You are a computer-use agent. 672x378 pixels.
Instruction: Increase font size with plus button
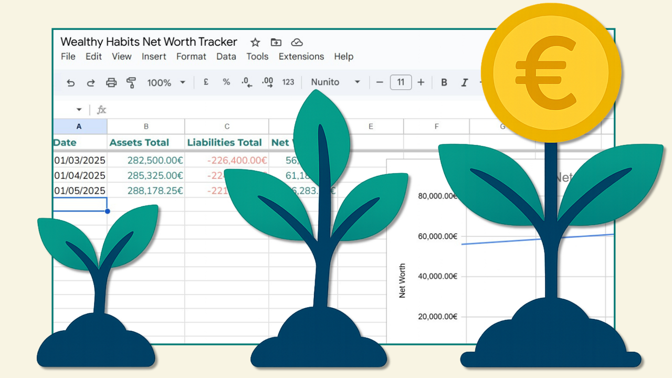421,82
